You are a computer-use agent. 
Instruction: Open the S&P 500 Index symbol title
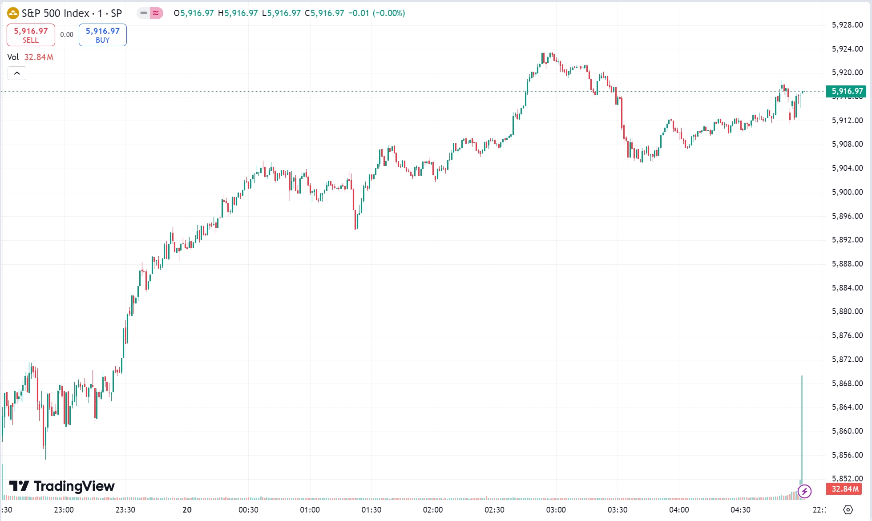(x=71, y=13)
